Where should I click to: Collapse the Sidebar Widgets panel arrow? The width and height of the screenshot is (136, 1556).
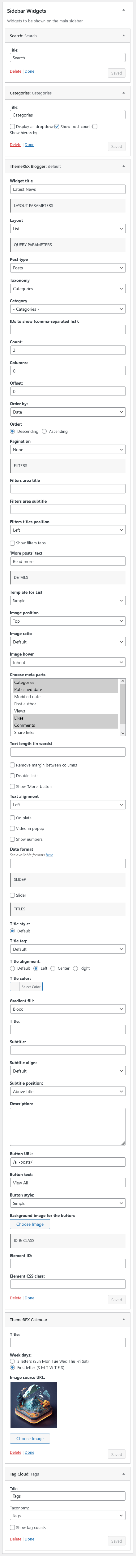click(x=124, y=10)
